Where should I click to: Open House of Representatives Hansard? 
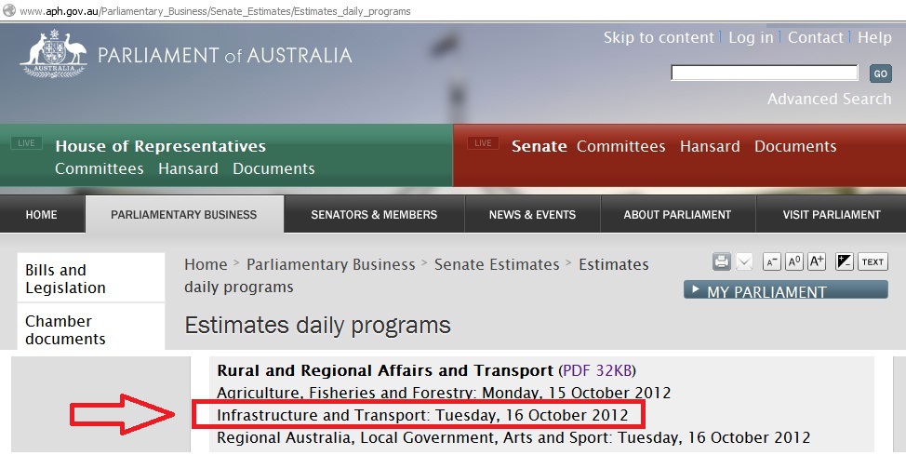189,168
